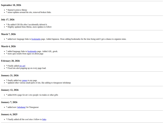Click 'more quiz results from uquiz' entry
This screenshot has width=164, height=123.
tap(25, 54)
